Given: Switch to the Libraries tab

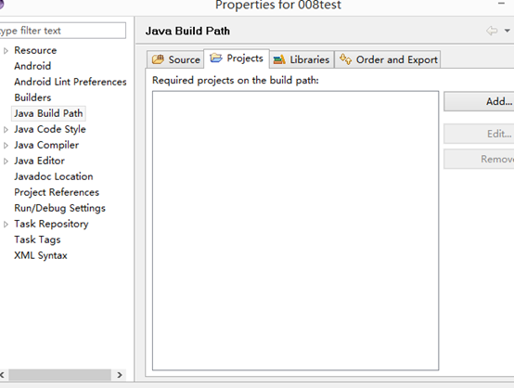Looking at the screenshot, I should pyautogui.click(x=302, y=59).
